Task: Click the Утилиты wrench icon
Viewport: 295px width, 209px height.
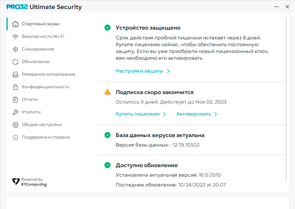Action: (x=15, y=112)
